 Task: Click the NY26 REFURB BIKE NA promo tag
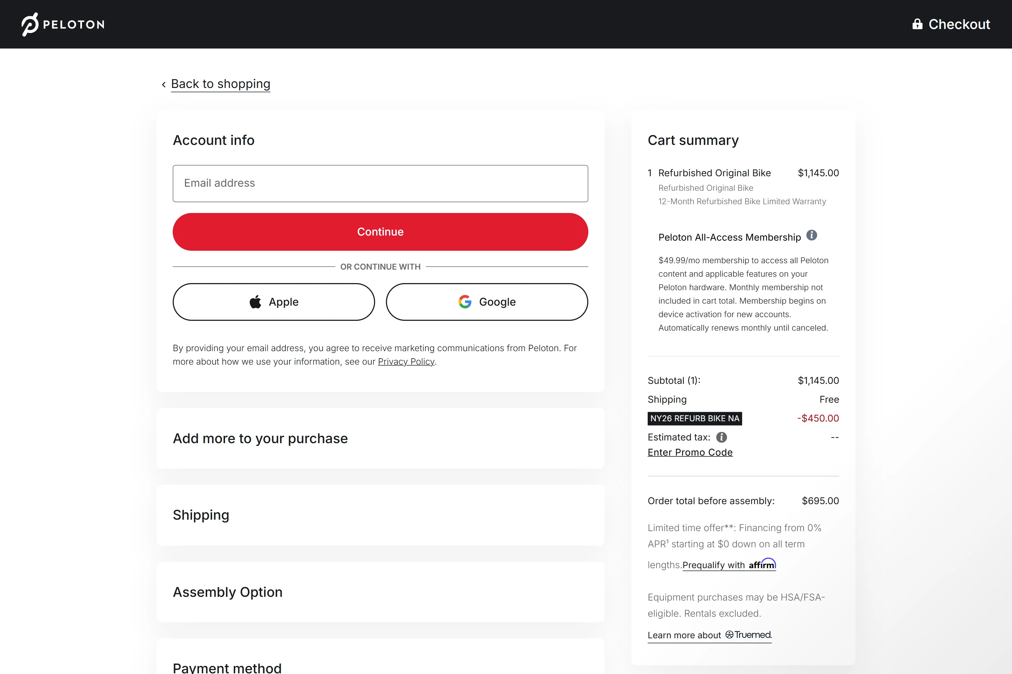click(695, 418)
